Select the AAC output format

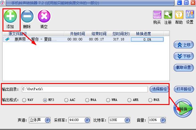[66, 100]
